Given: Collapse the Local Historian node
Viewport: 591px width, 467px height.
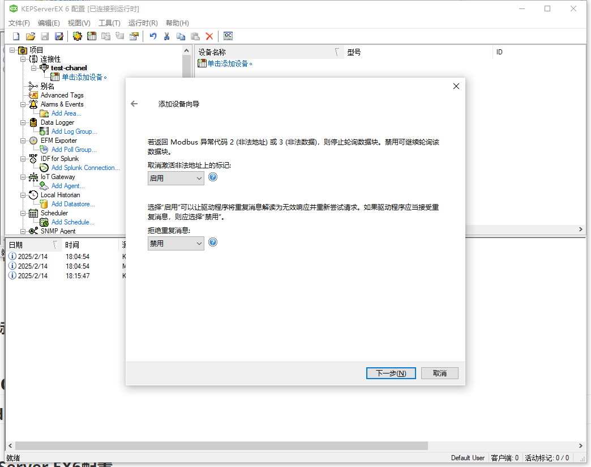Looking at the screenshot, I should click(x=23, y=194).
